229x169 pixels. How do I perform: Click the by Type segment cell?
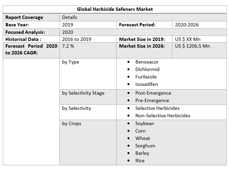(x=71, y=62)
